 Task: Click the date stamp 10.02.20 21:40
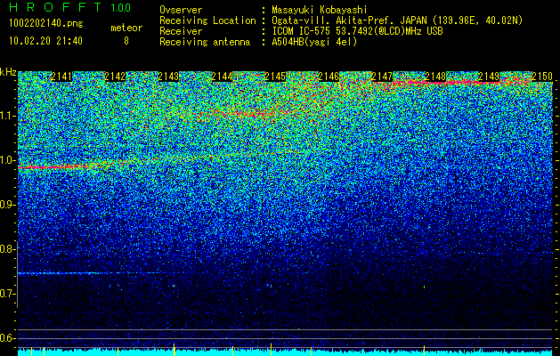(45, 41)
